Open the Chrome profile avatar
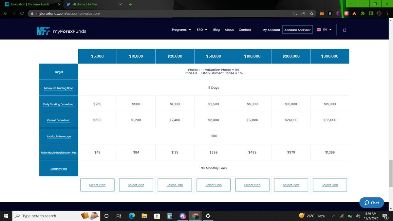Image resolution: width=393 pixels, height=221 pixels. [379, 13]
